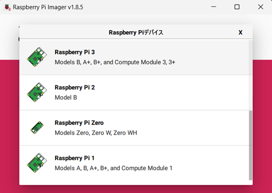The image size is (272, 193).
Task: Select the Raspberry Pi 3 title
Action: (75, 52)
